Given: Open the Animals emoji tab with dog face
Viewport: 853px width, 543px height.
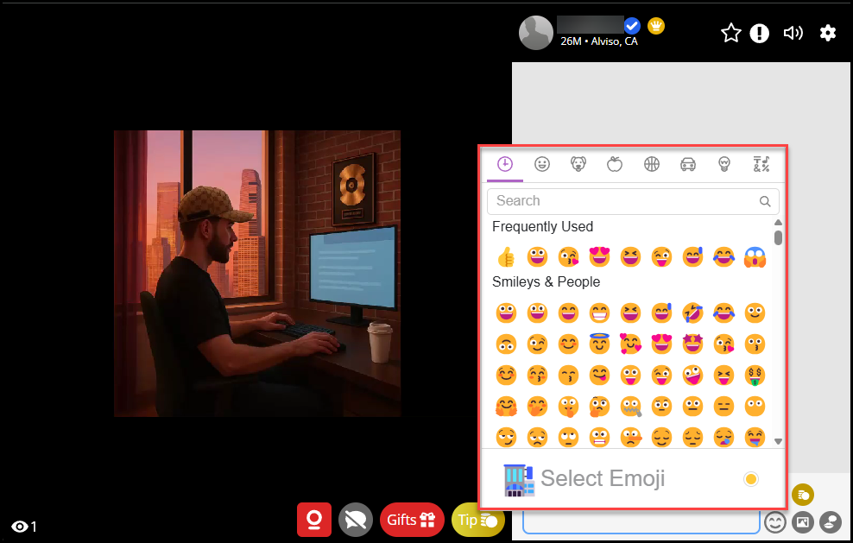Looking at the screenshot, I should [x=578, y=164].
